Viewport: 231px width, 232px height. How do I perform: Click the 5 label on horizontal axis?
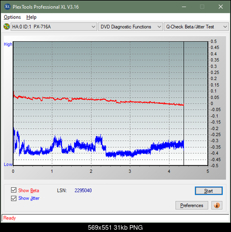coord(208,171)
